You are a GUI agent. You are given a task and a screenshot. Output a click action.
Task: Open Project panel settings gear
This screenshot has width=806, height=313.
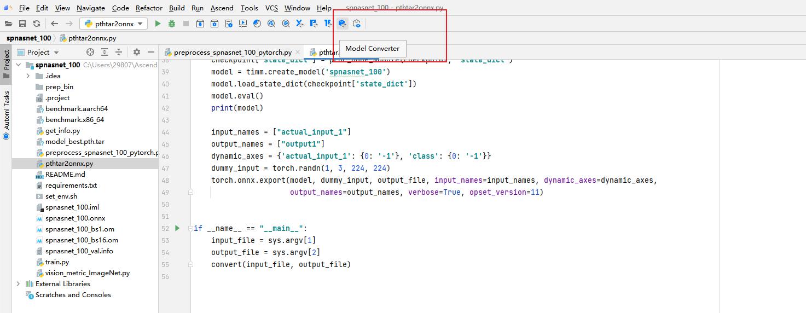point(137,52)
